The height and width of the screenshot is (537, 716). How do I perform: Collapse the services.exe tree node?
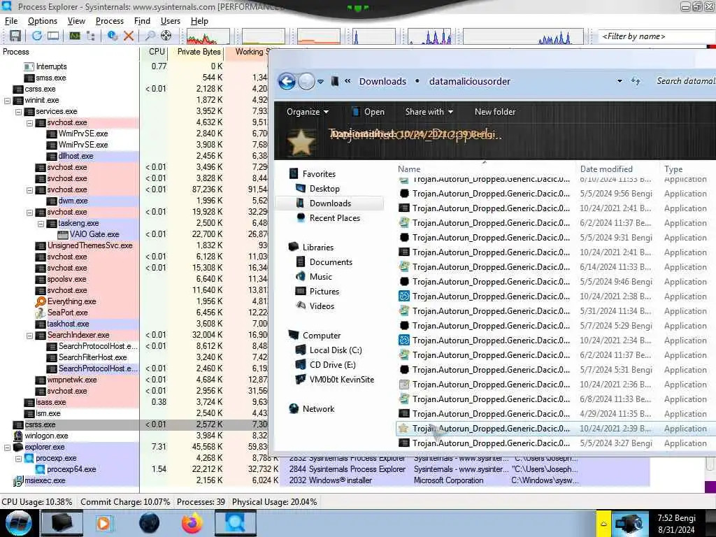(x=18, y=111)
